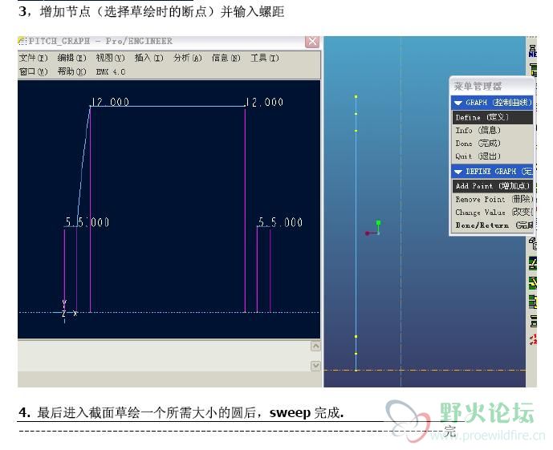The width and height of the screenshot is (553, 450).
Task: Click the XYZ coordinate system in graph
Action: [65, 312]
